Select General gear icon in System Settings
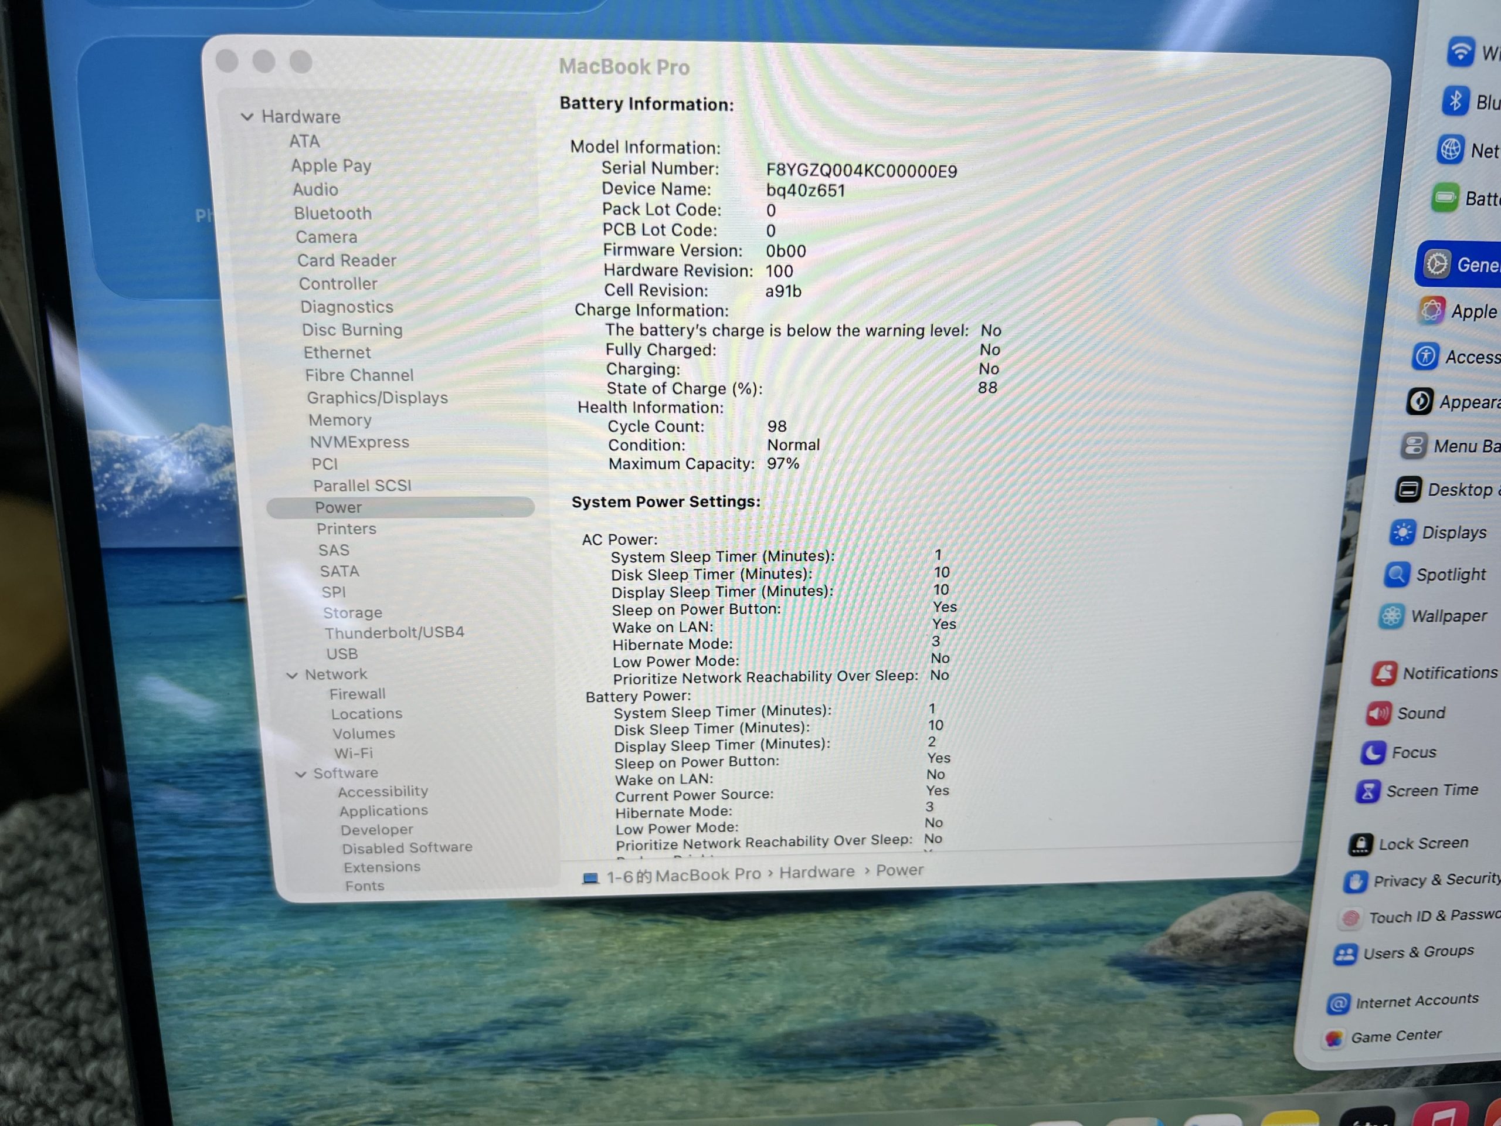 1436,264
